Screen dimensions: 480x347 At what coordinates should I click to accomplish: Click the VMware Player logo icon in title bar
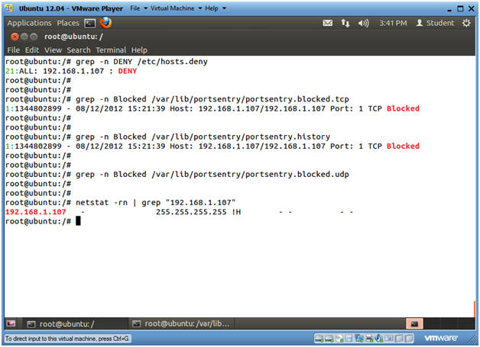click(x=9, y=8)
